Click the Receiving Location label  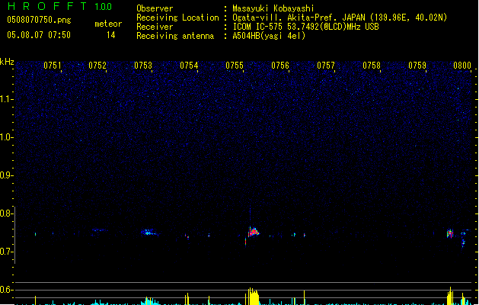(x=177, y=18)
